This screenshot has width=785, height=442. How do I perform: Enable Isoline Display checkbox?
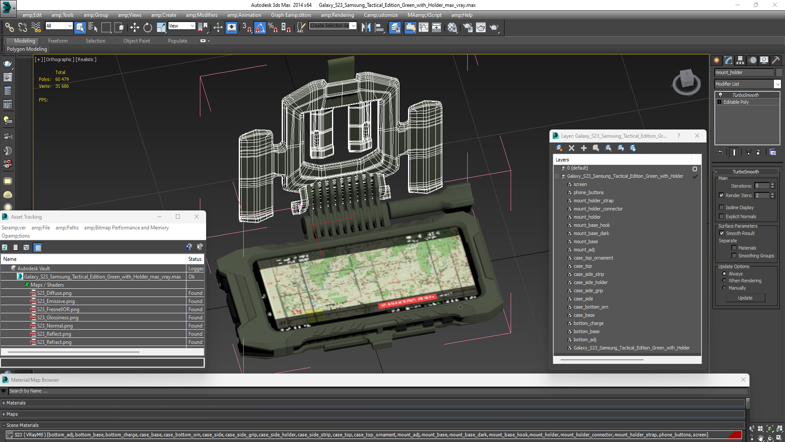[722, 207]
